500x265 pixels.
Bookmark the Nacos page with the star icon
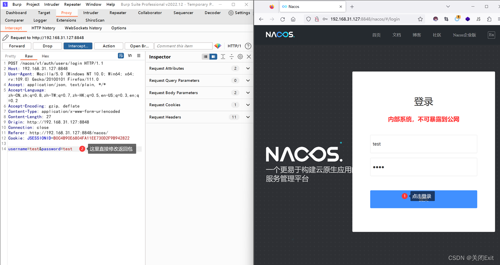click(x=420, y=19)
